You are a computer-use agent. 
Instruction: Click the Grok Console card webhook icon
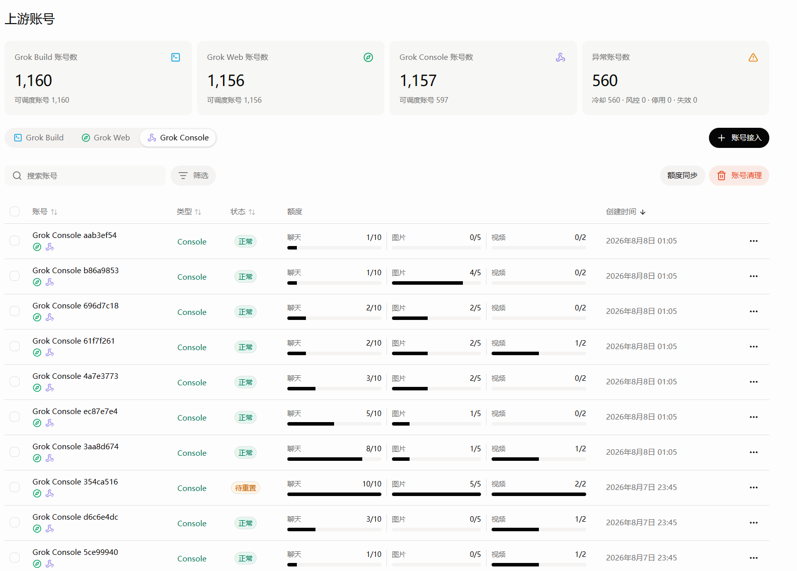tap(561, 57)
